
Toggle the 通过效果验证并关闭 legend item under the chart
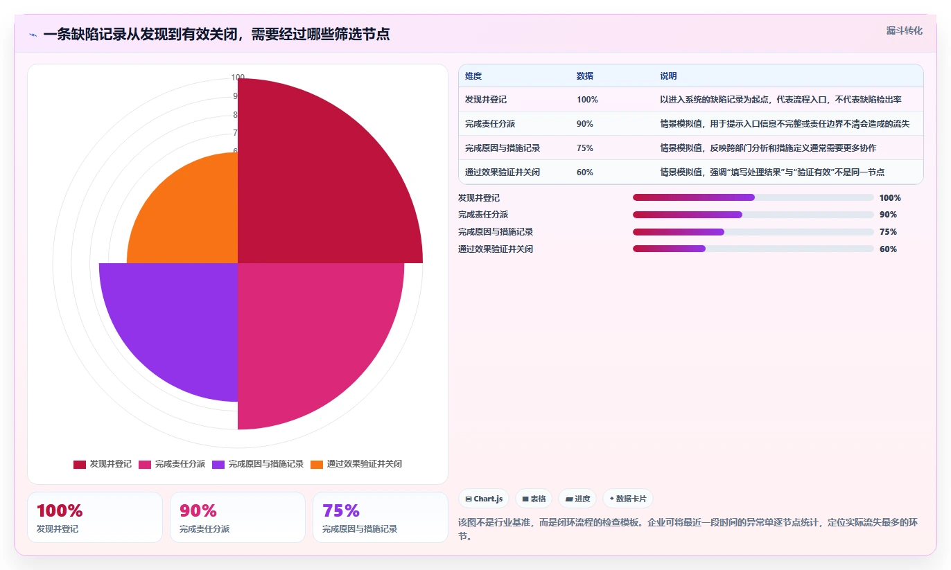pyautogui.click(x=356, y=464)
